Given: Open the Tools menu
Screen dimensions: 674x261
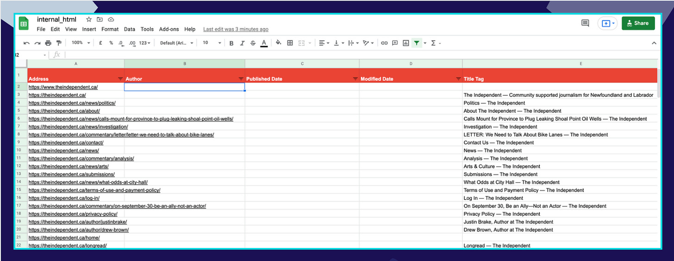Looking at the screenshot, I should (147, 29).
